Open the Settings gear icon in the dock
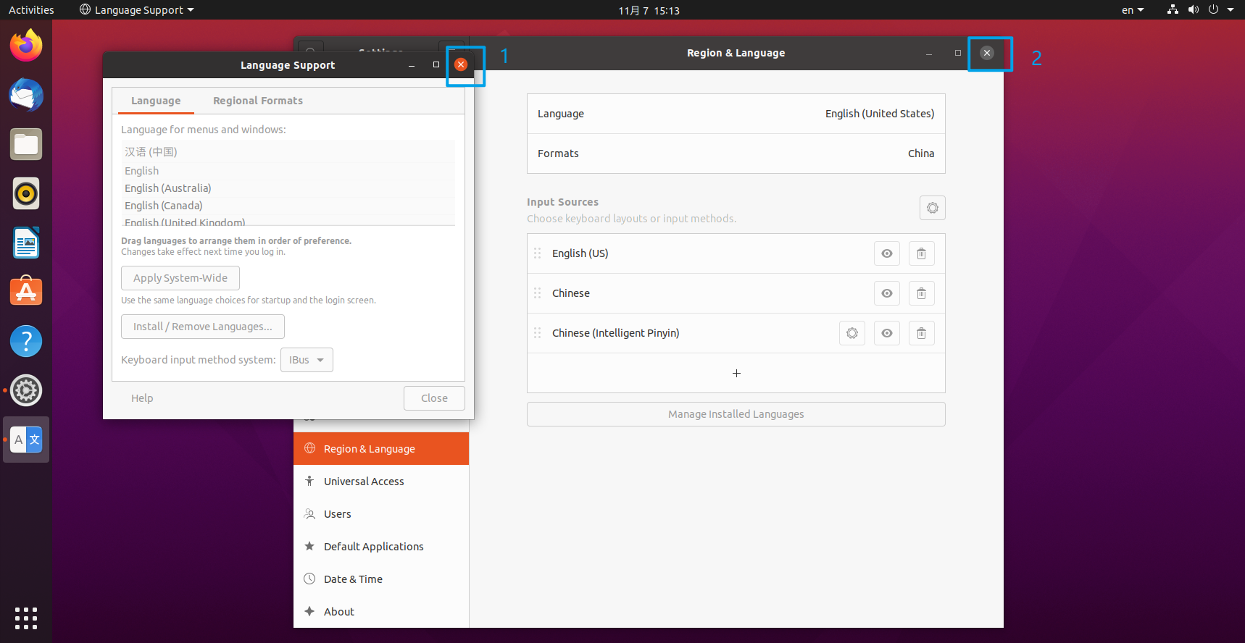Viewport: 1245px width, 643px height. point(26,390)
